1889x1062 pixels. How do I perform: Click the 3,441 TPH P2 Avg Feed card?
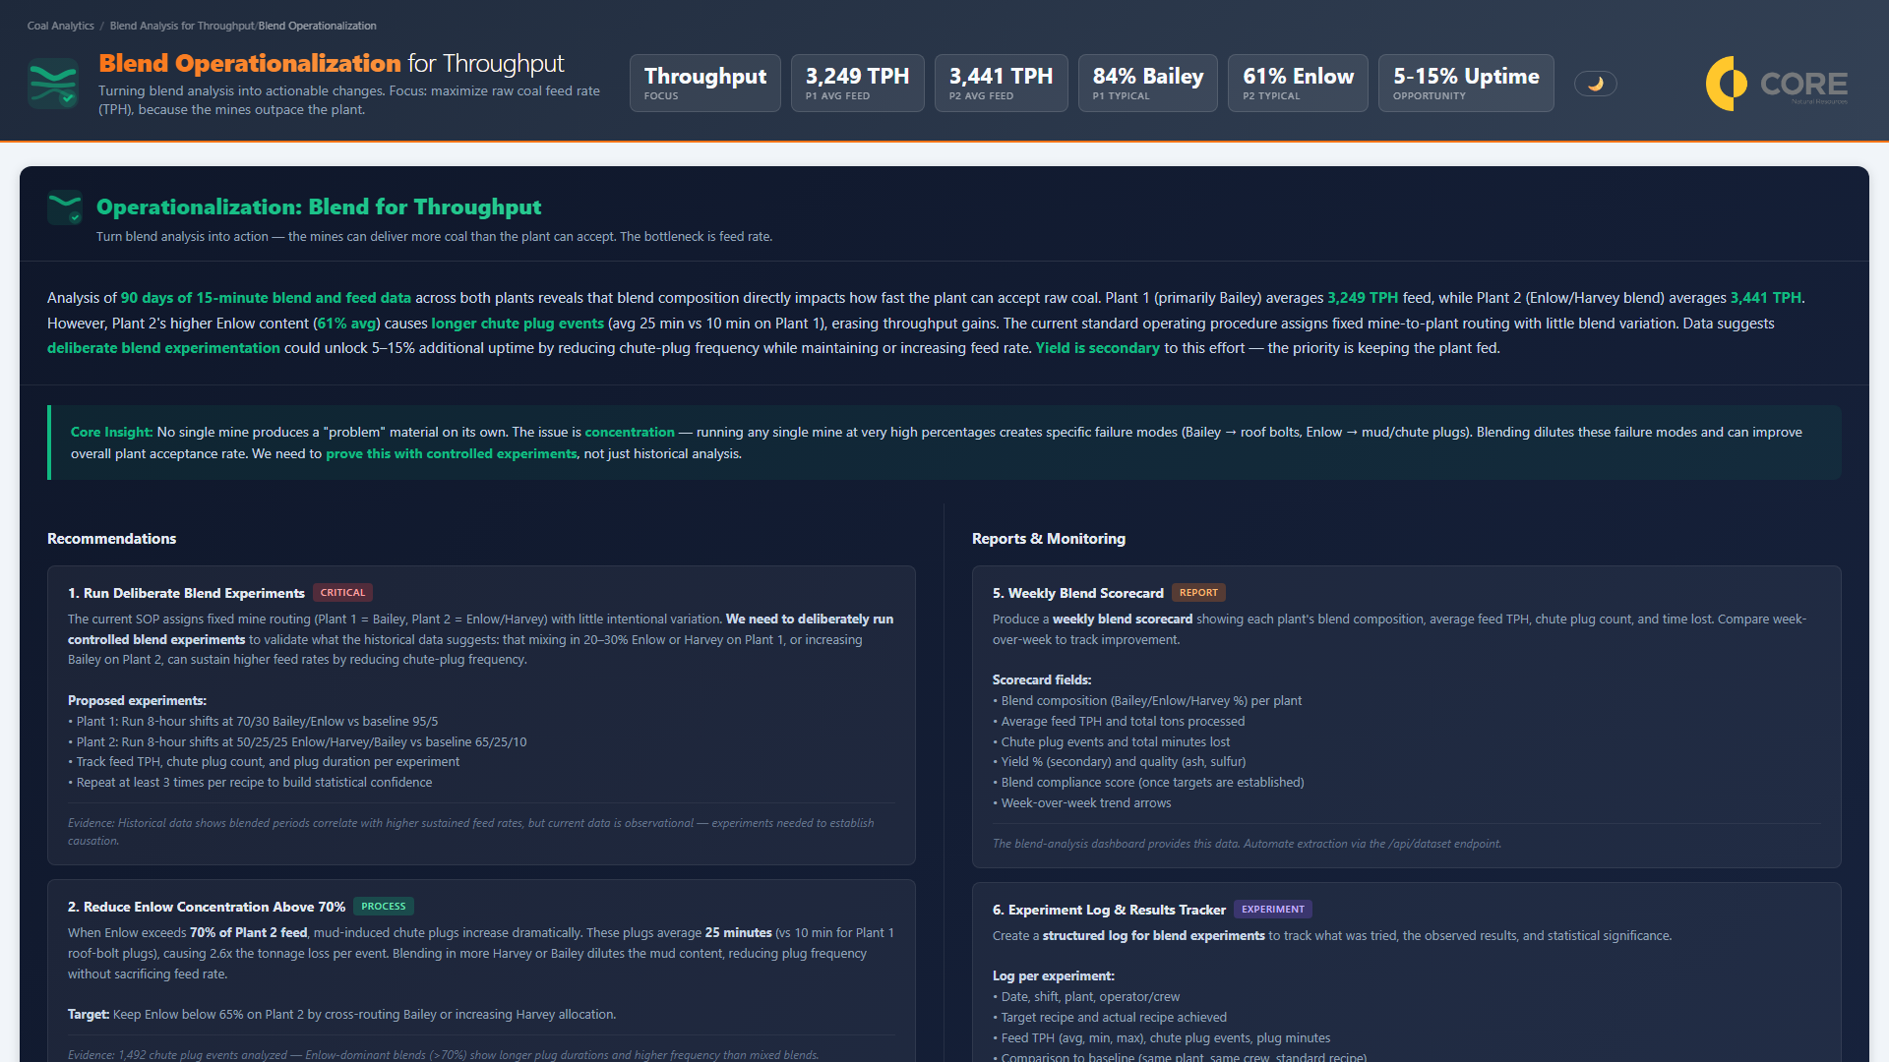(1001, 83)
